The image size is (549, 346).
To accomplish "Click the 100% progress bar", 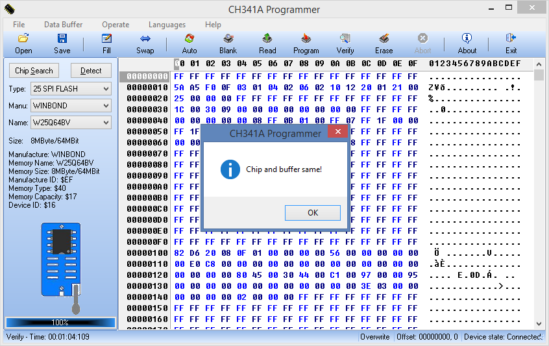I will (x=60, y=322).
